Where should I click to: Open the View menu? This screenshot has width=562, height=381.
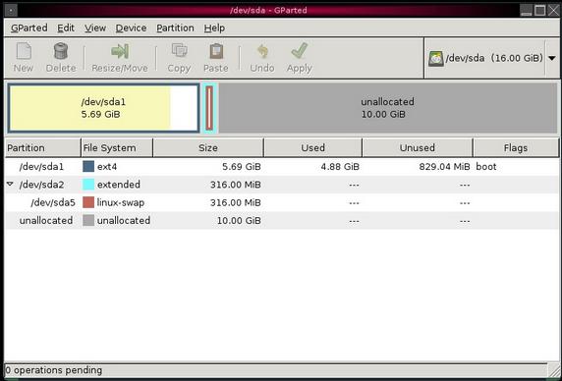pyautogui.click(x=95, y=27)
